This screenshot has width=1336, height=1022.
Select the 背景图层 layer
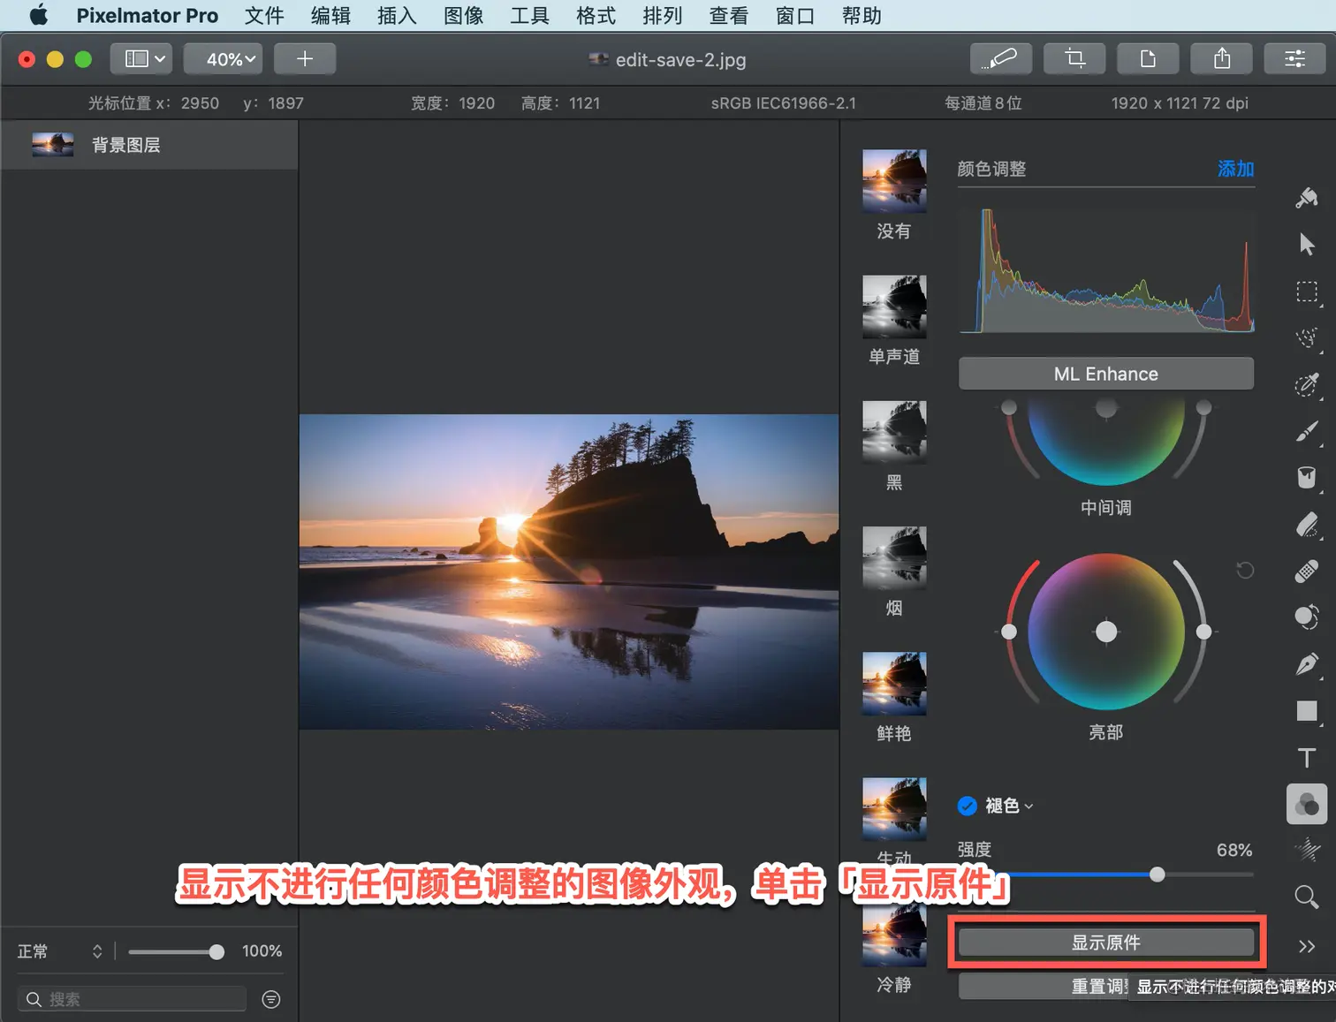tap(149, 145)
